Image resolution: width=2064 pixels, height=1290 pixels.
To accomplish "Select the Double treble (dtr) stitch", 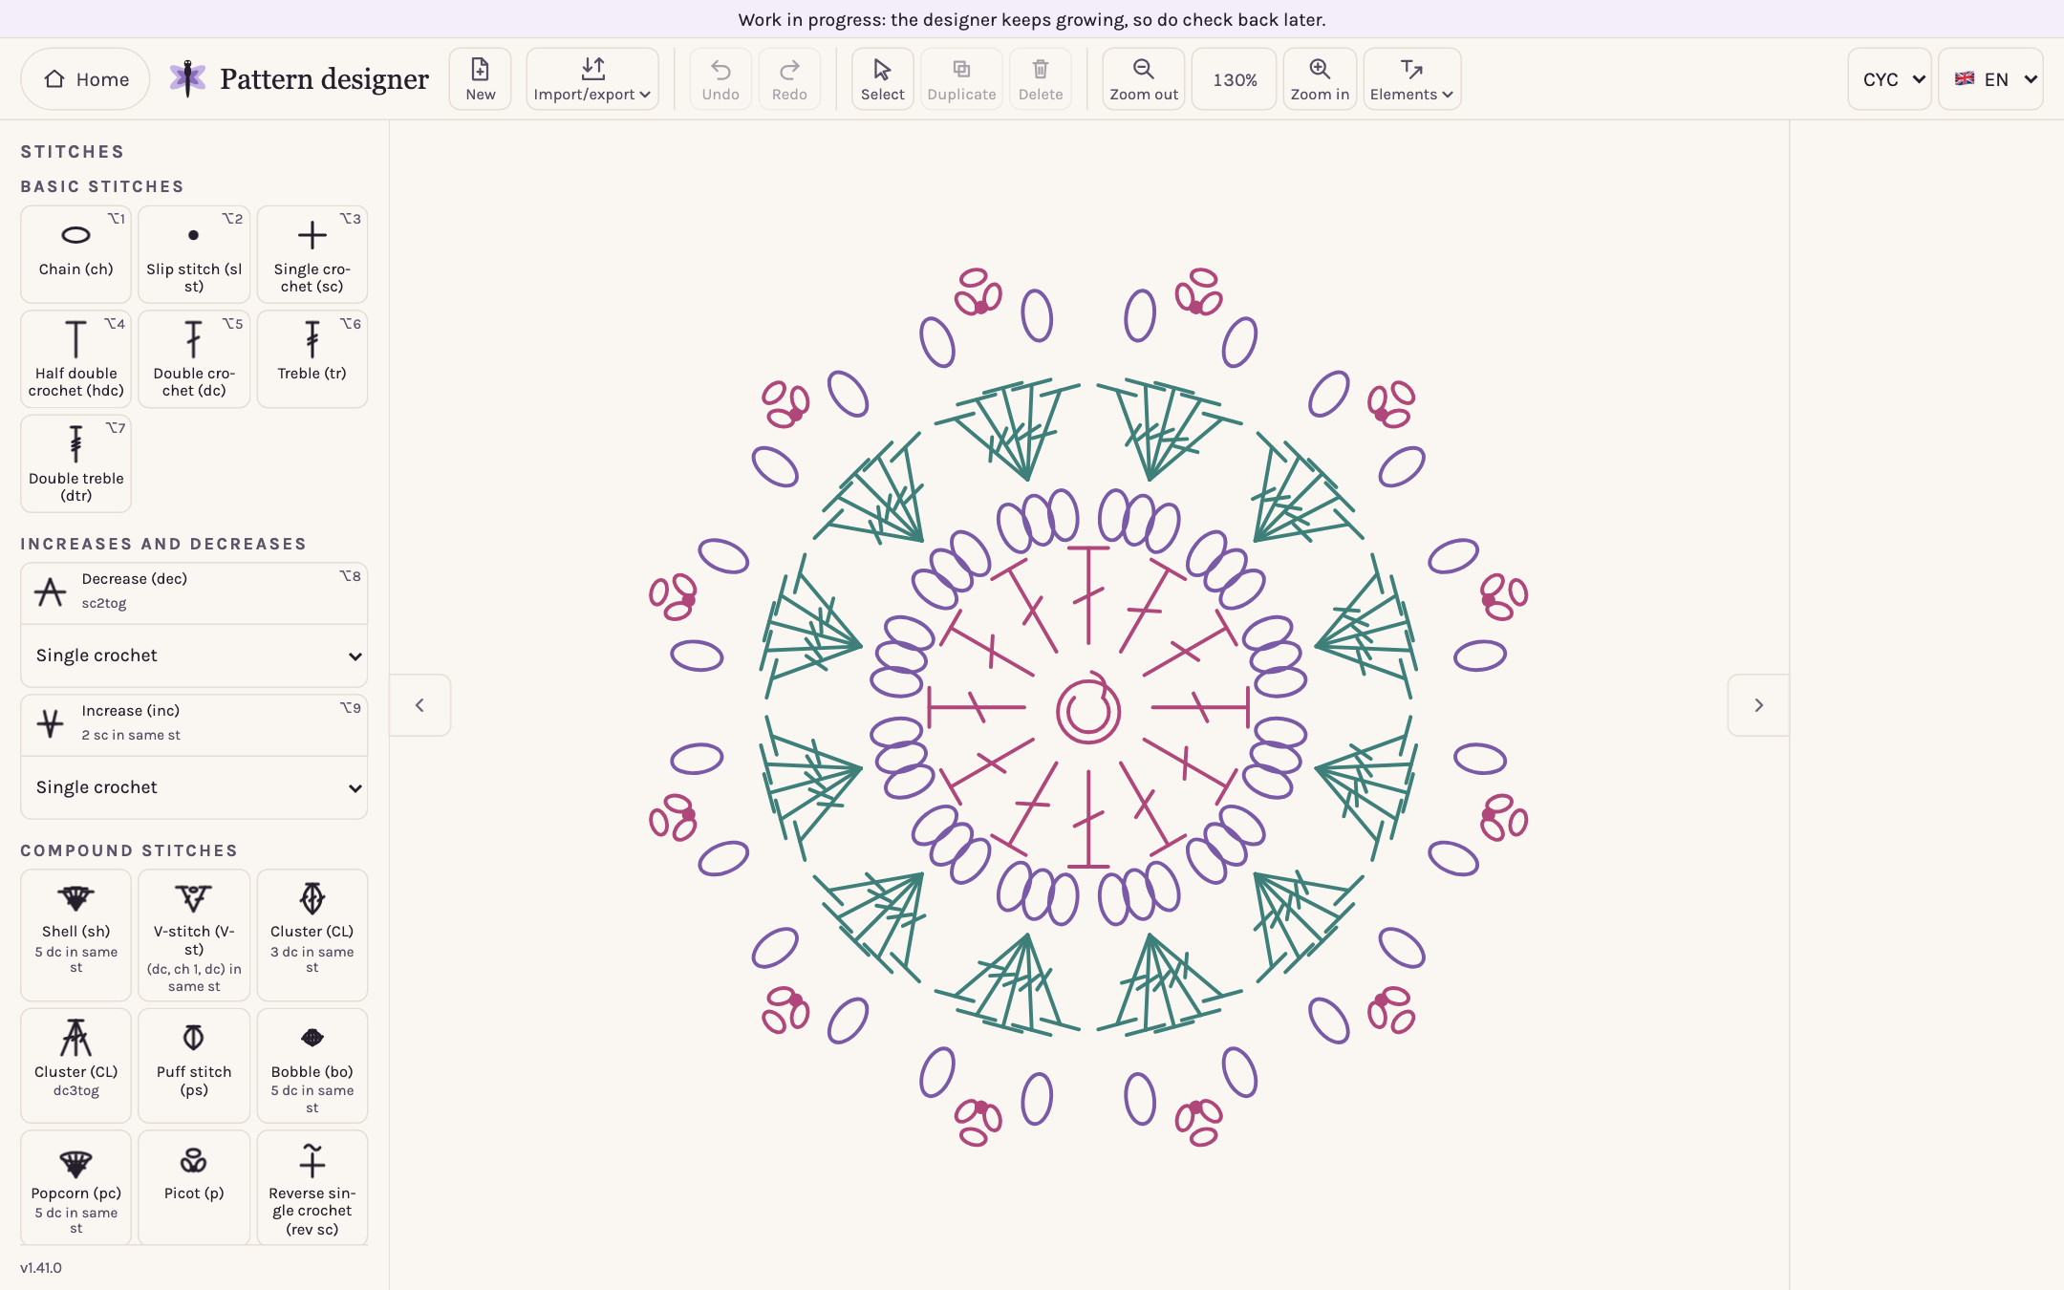I will click(x=76, y=463).
